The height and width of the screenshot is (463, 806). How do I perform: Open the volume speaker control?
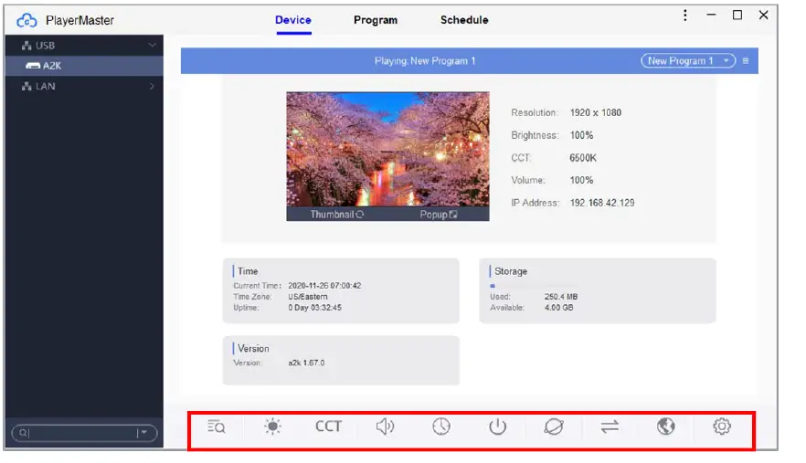(x=386, y=426)
